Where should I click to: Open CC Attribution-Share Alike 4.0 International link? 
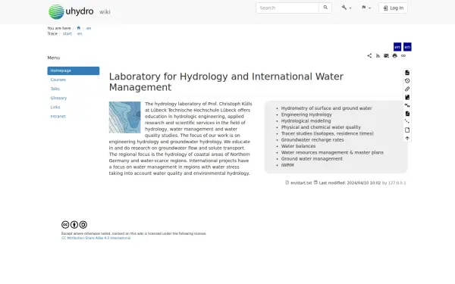96,238
